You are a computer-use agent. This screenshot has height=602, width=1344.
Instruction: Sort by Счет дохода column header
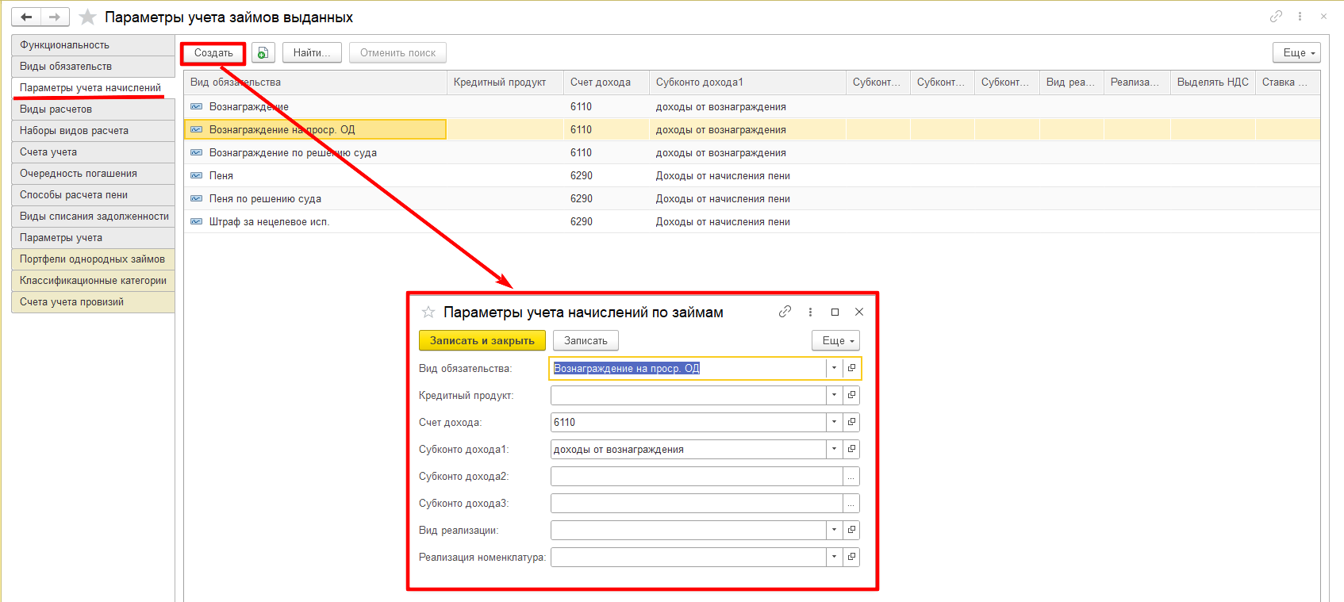(x=606, y=82)
